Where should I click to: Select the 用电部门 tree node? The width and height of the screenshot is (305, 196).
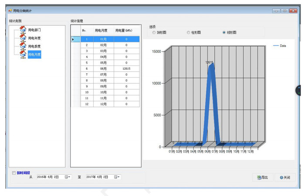pyautogui.click(x=34, y=30)
